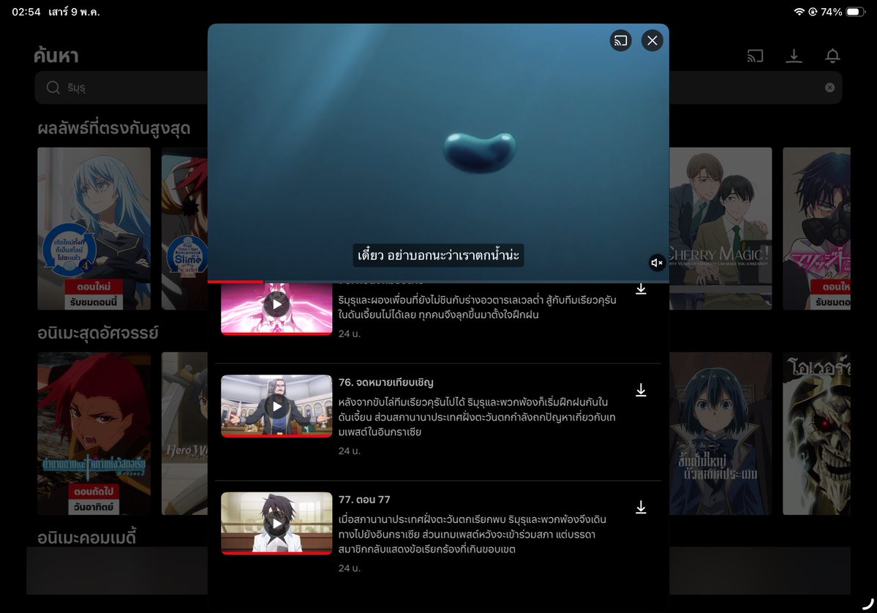Play episode 76 thumbnail
Image resolution: width=877 pixels, height=613 pixels.
276,406
